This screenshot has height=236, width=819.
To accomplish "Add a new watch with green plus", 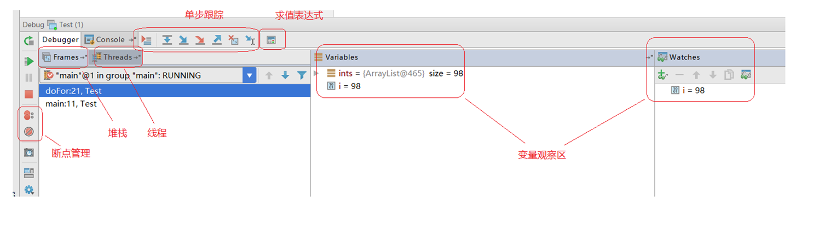I will (x=662, y=75).
